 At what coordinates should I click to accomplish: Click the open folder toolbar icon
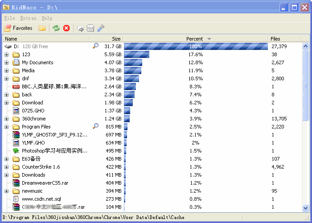pyautogui.click(x=42, y=28)
